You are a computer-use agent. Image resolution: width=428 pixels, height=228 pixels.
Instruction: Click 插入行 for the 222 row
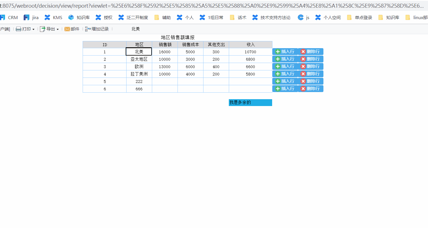click(x=285, y=81)
